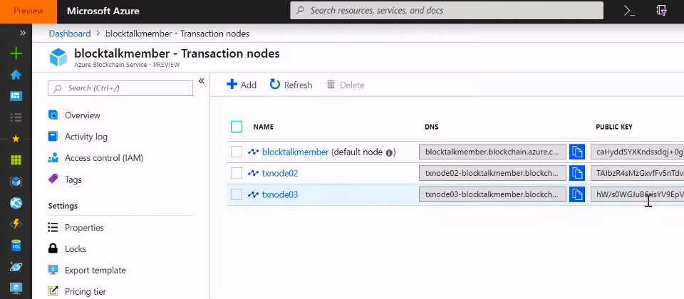This screenshot has height=299, width=684.
Task: Open the txnode03 node link
Action: [280, 195]
